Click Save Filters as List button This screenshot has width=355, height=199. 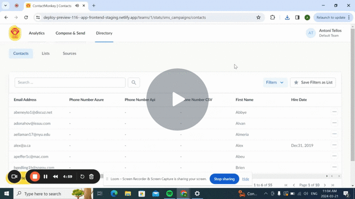(313, 82)
